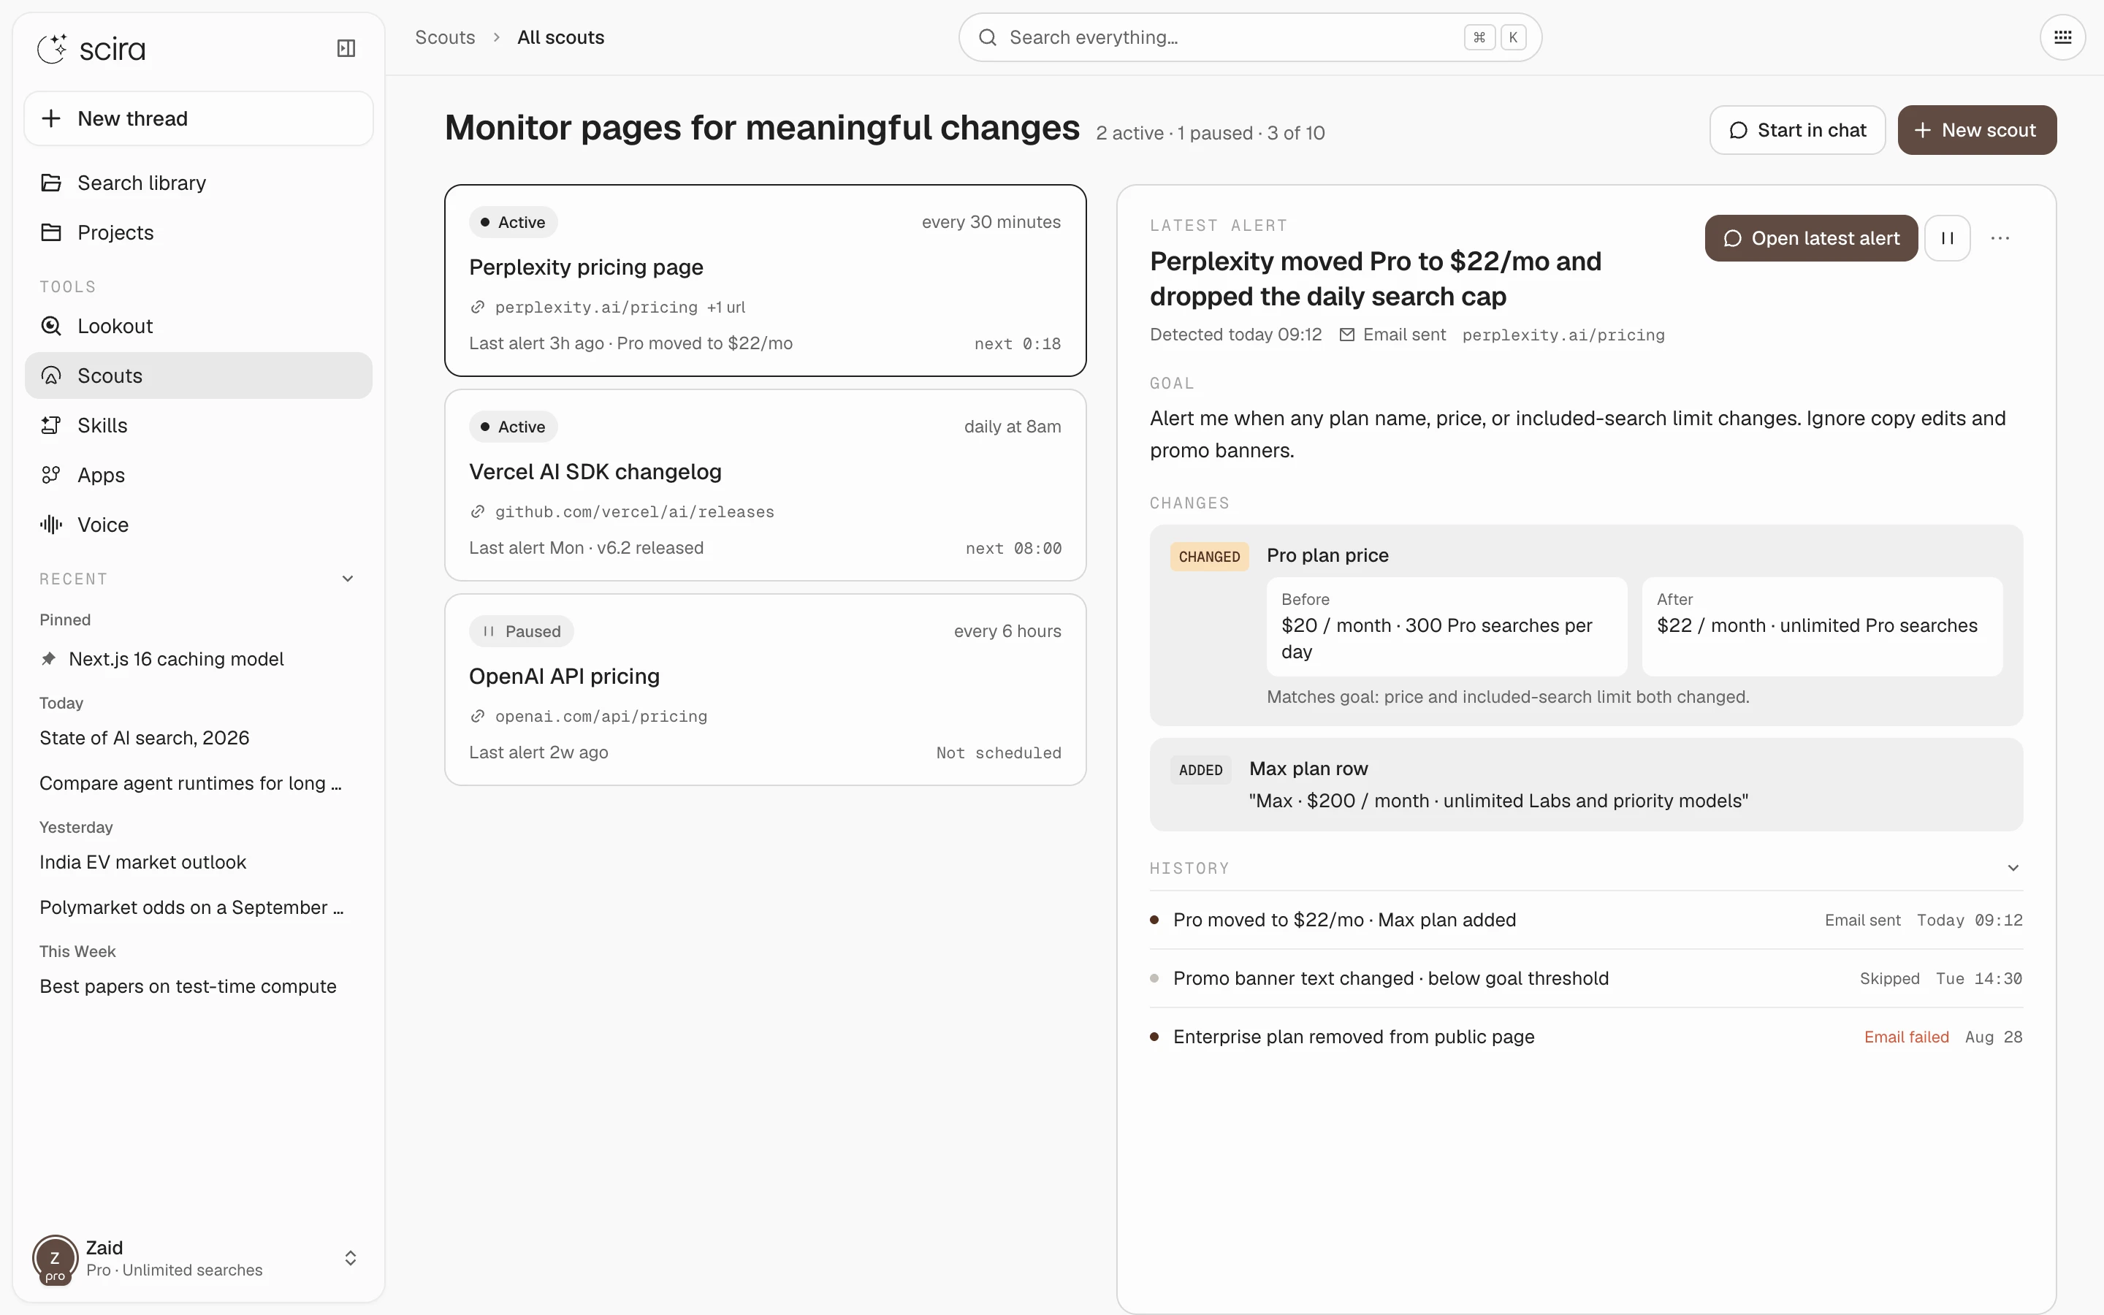Focus the Search everything field

pyautogui.click(x=1249, y=37)
